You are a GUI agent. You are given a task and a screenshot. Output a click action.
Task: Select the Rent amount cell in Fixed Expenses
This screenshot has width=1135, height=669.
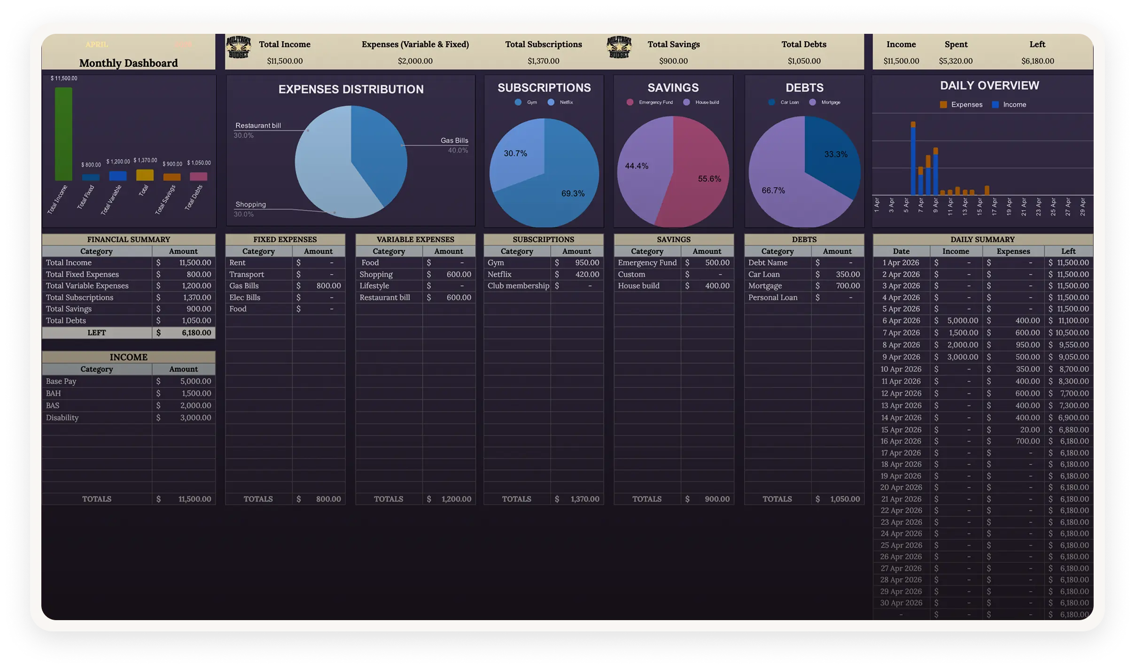319,263
